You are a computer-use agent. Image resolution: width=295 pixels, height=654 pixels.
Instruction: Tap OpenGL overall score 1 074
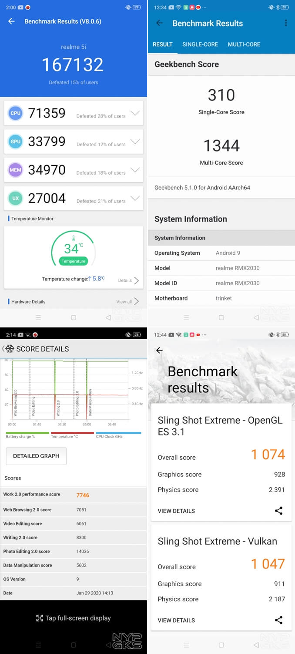(268, 455)
